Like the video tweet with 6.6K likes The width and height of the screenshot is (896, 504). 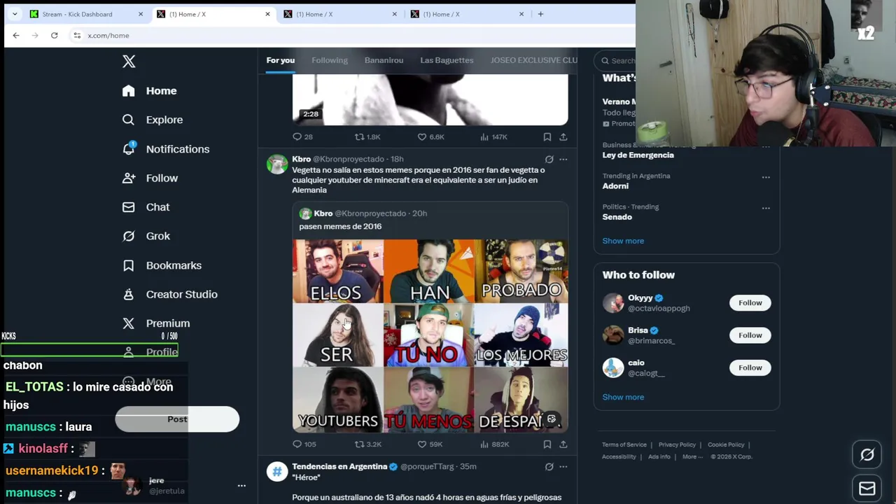[430, 137]
